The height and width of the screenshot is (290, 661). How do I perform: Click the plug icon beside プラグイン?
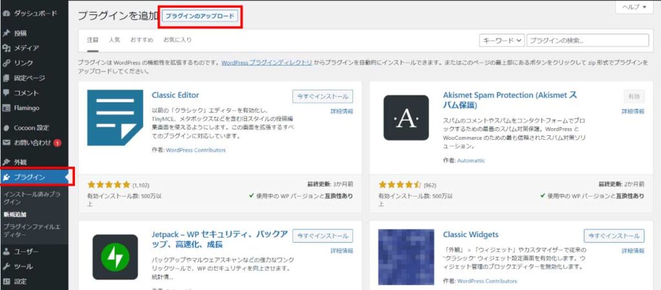[6, 177]
